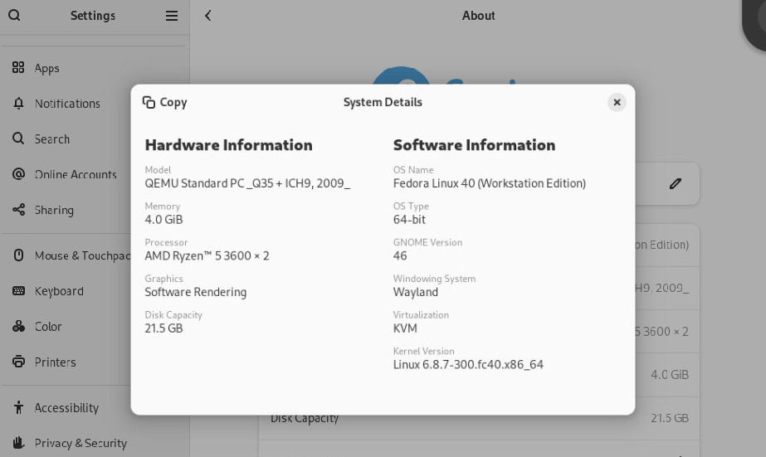The image size is (766, 457).
Task: Open Online Accounts settings
Action: pyautogui.click(x=95, y=174)
